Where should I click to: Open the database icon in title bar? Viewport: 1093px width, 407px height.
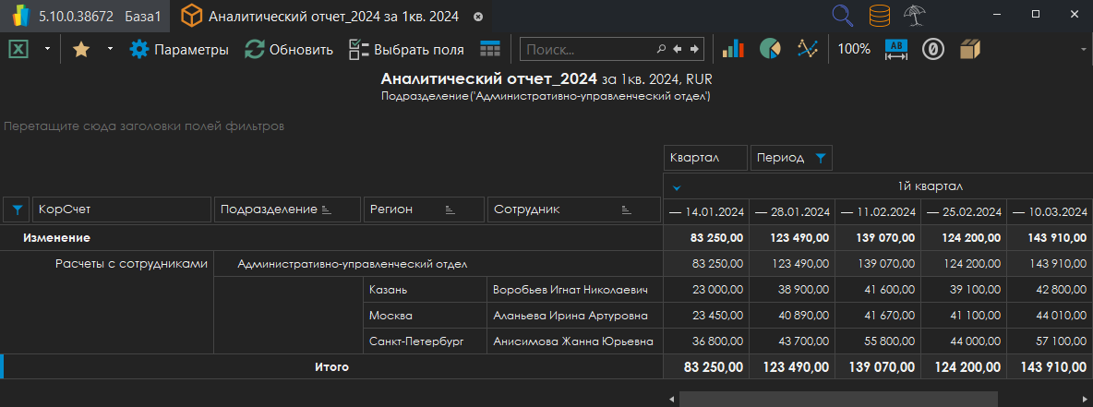click(880, 16)
